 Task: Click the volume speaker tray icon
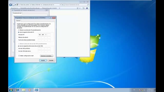click(x=145, y=90)
